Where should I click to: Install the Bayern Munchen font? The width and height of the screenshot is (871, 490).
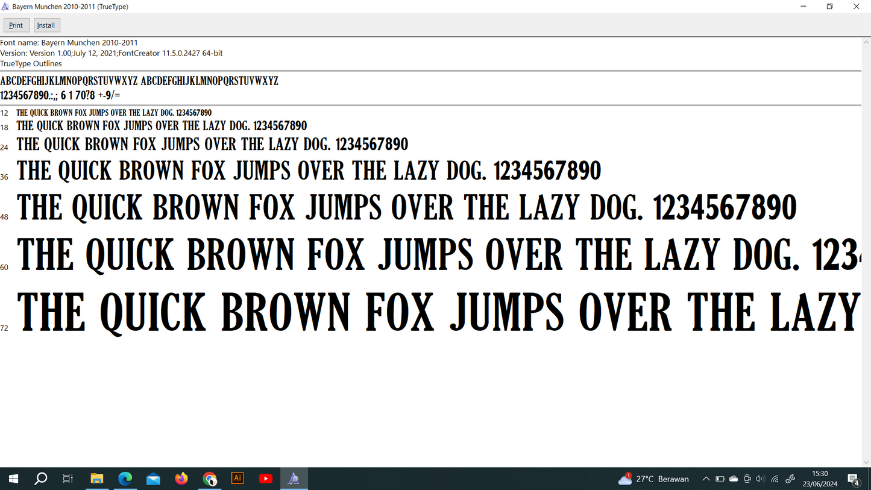tap(46, 25)
